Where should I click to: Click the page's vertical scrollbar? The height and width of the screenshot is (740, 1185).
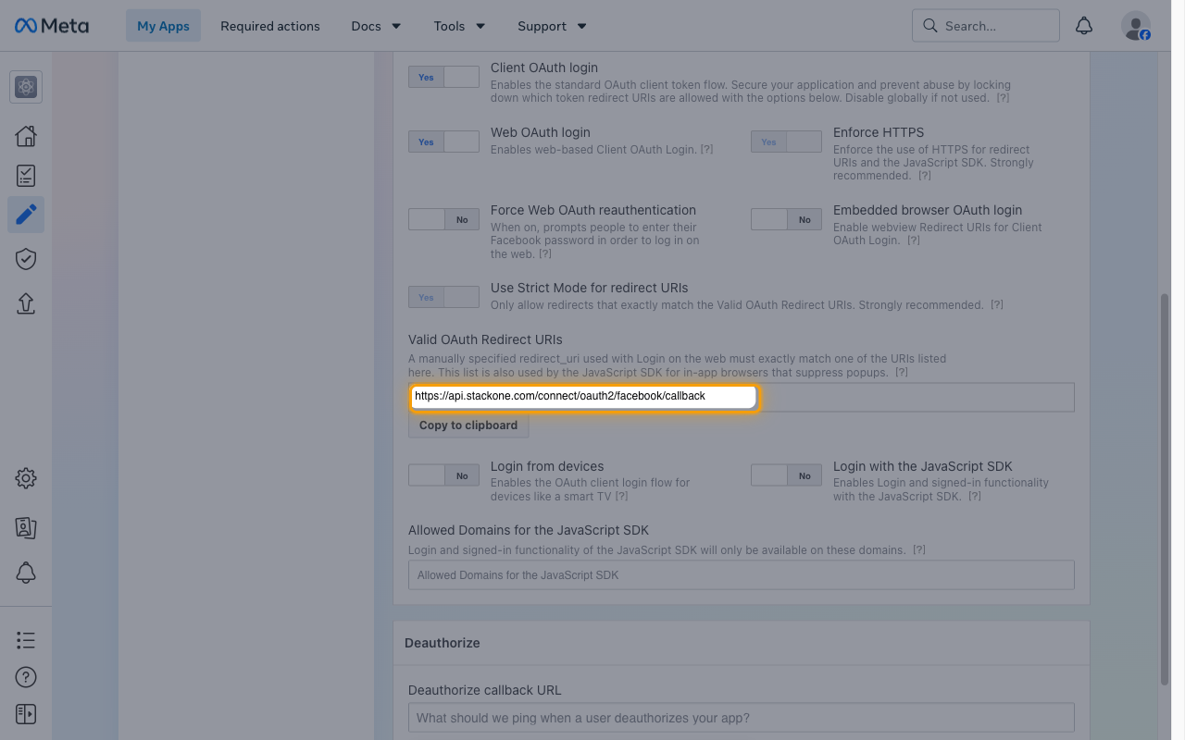pos(1165,489)
